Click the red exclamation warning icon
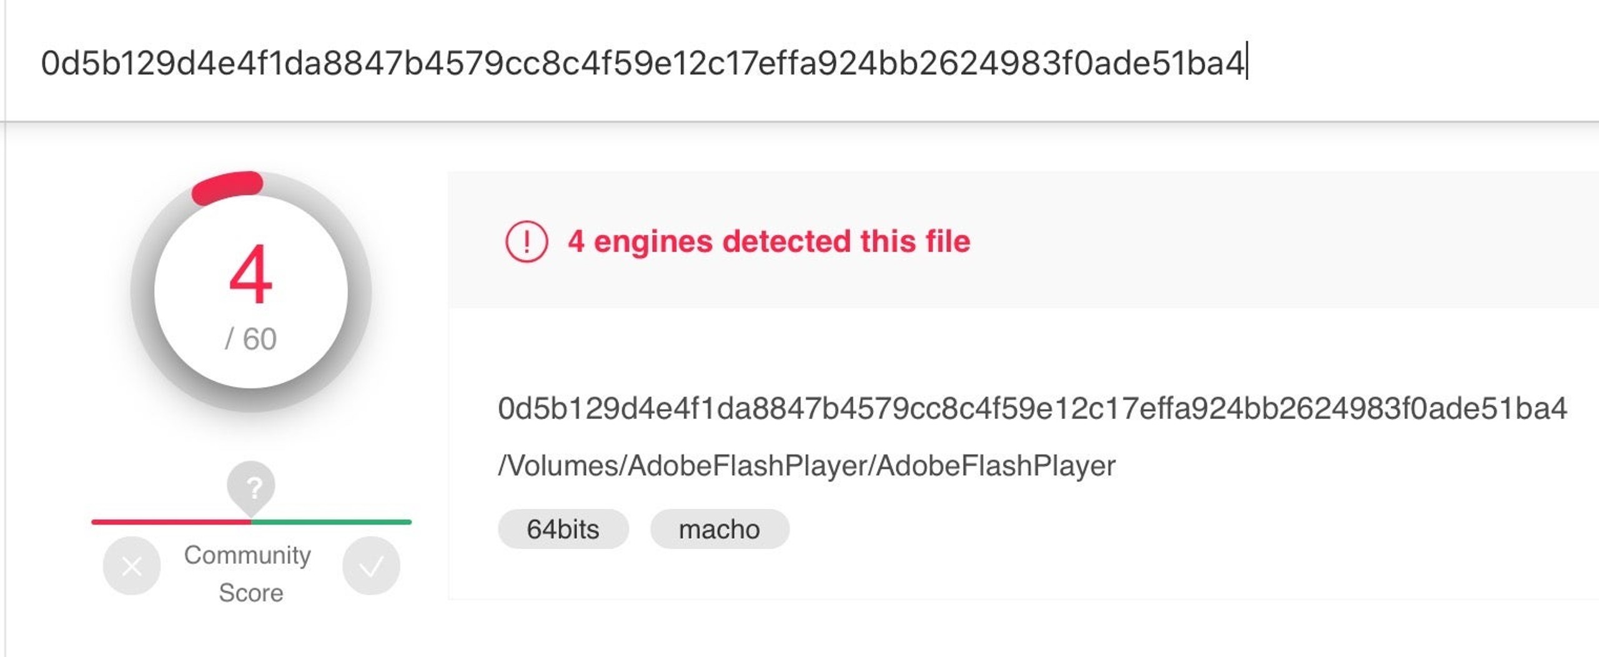The width and height of the screenshot is (1599, 657). tap(526, 241)
